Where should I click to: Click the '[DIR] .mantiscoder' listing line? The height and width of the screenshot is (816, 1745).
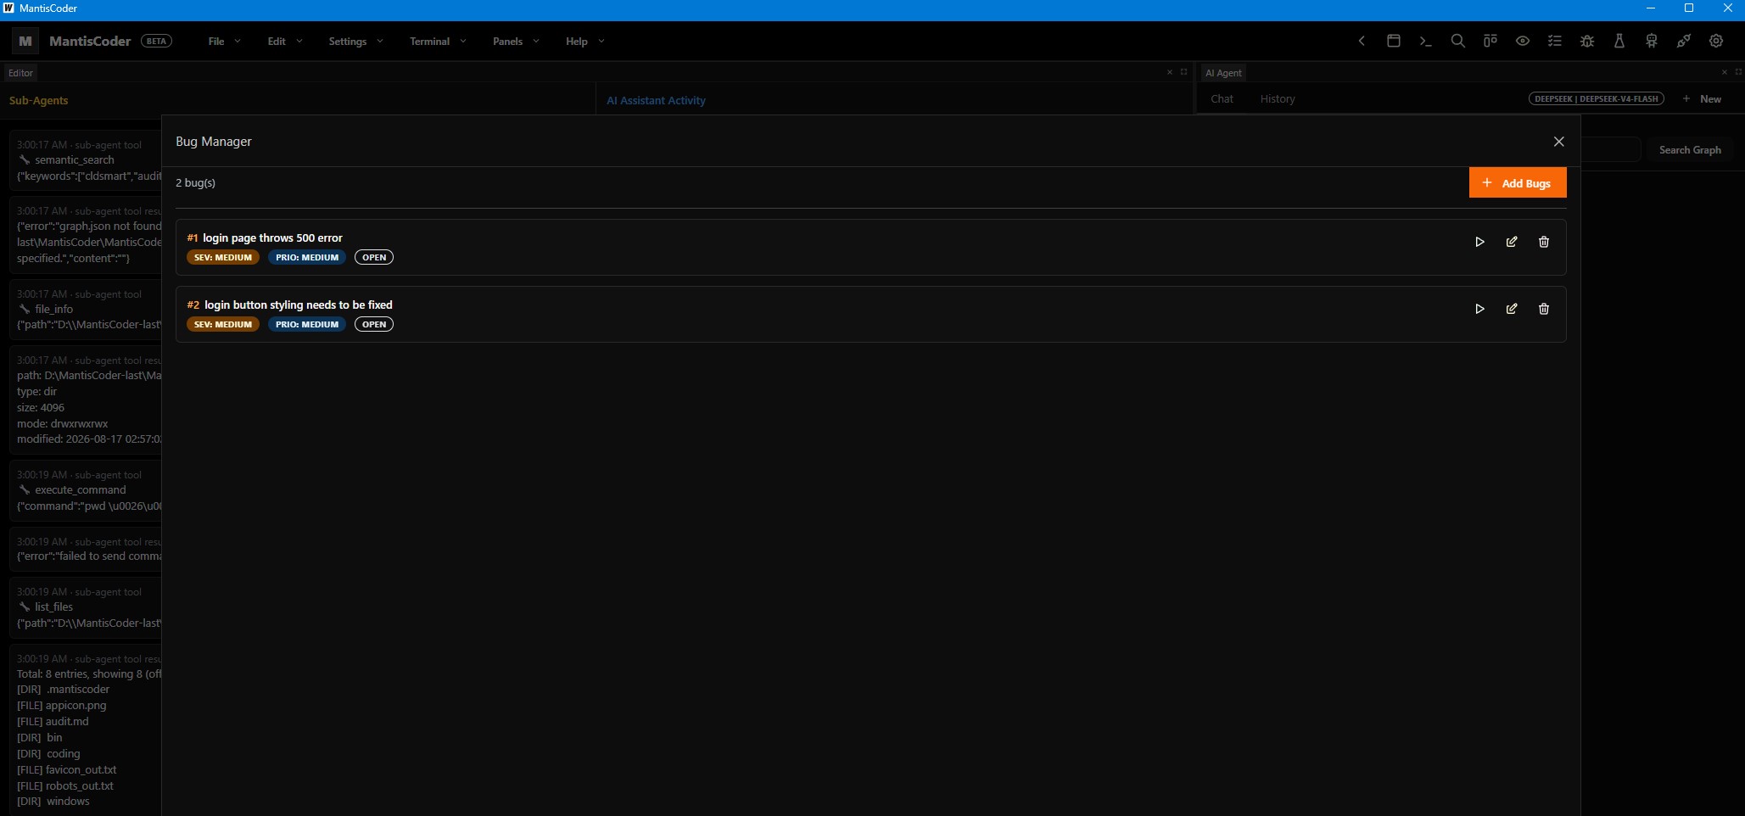tap(63, 690)
